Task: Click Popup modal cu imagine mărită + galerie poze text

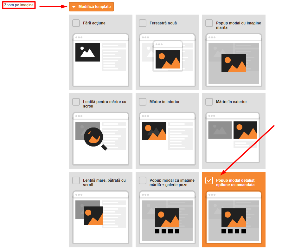Action: click(172, 183)
